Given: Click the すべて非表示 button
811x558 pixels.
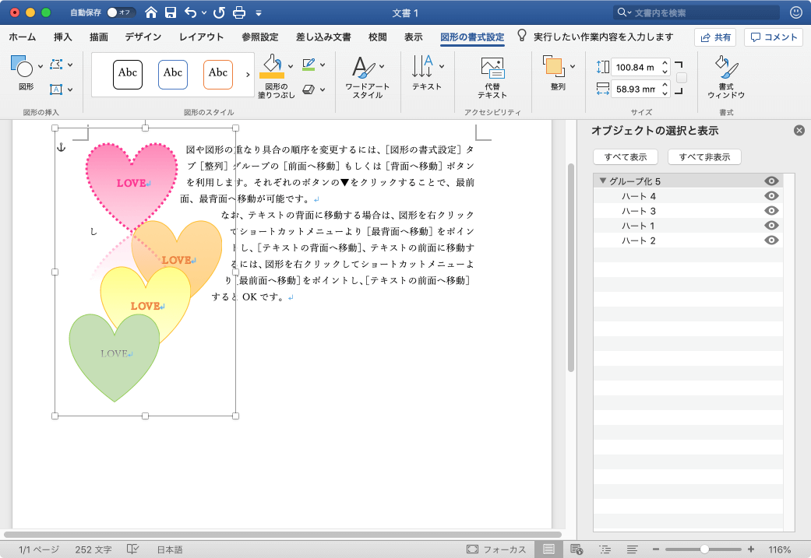Looking at the screenshot, I should click(x=703, y=157).
